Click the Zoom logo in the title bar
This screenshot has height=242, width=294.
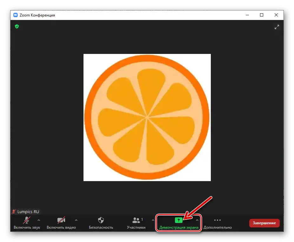click(x=16, y=15)
